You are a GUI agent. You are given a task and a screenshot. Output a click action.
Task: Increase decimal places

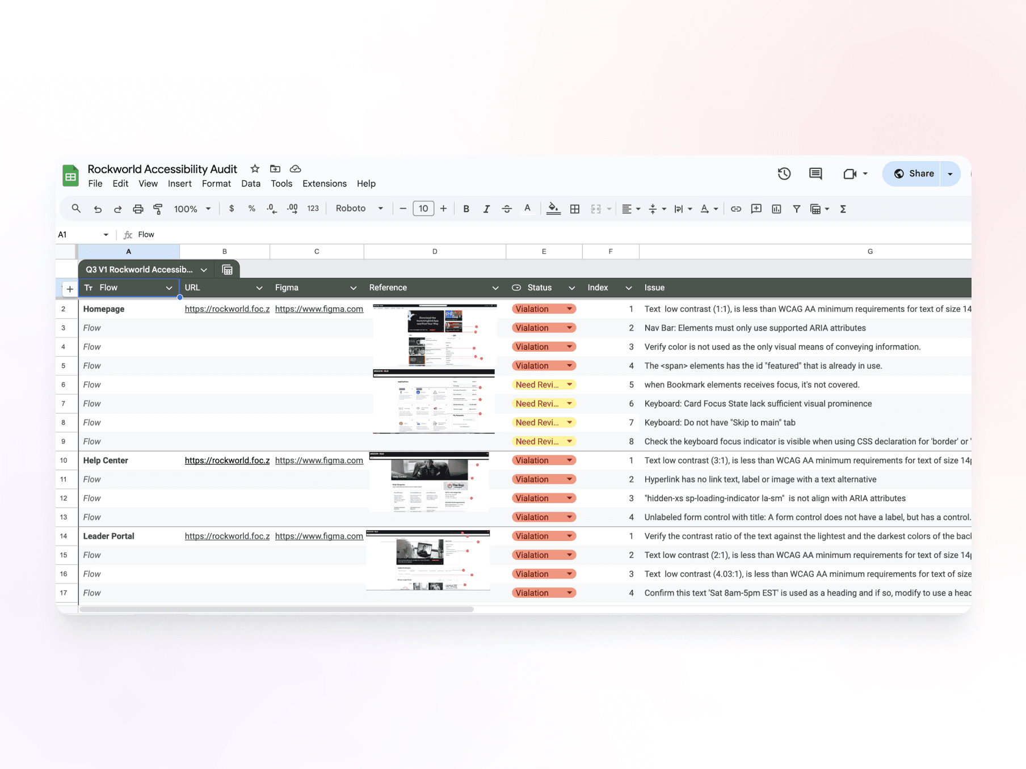(x=292, y=209)
